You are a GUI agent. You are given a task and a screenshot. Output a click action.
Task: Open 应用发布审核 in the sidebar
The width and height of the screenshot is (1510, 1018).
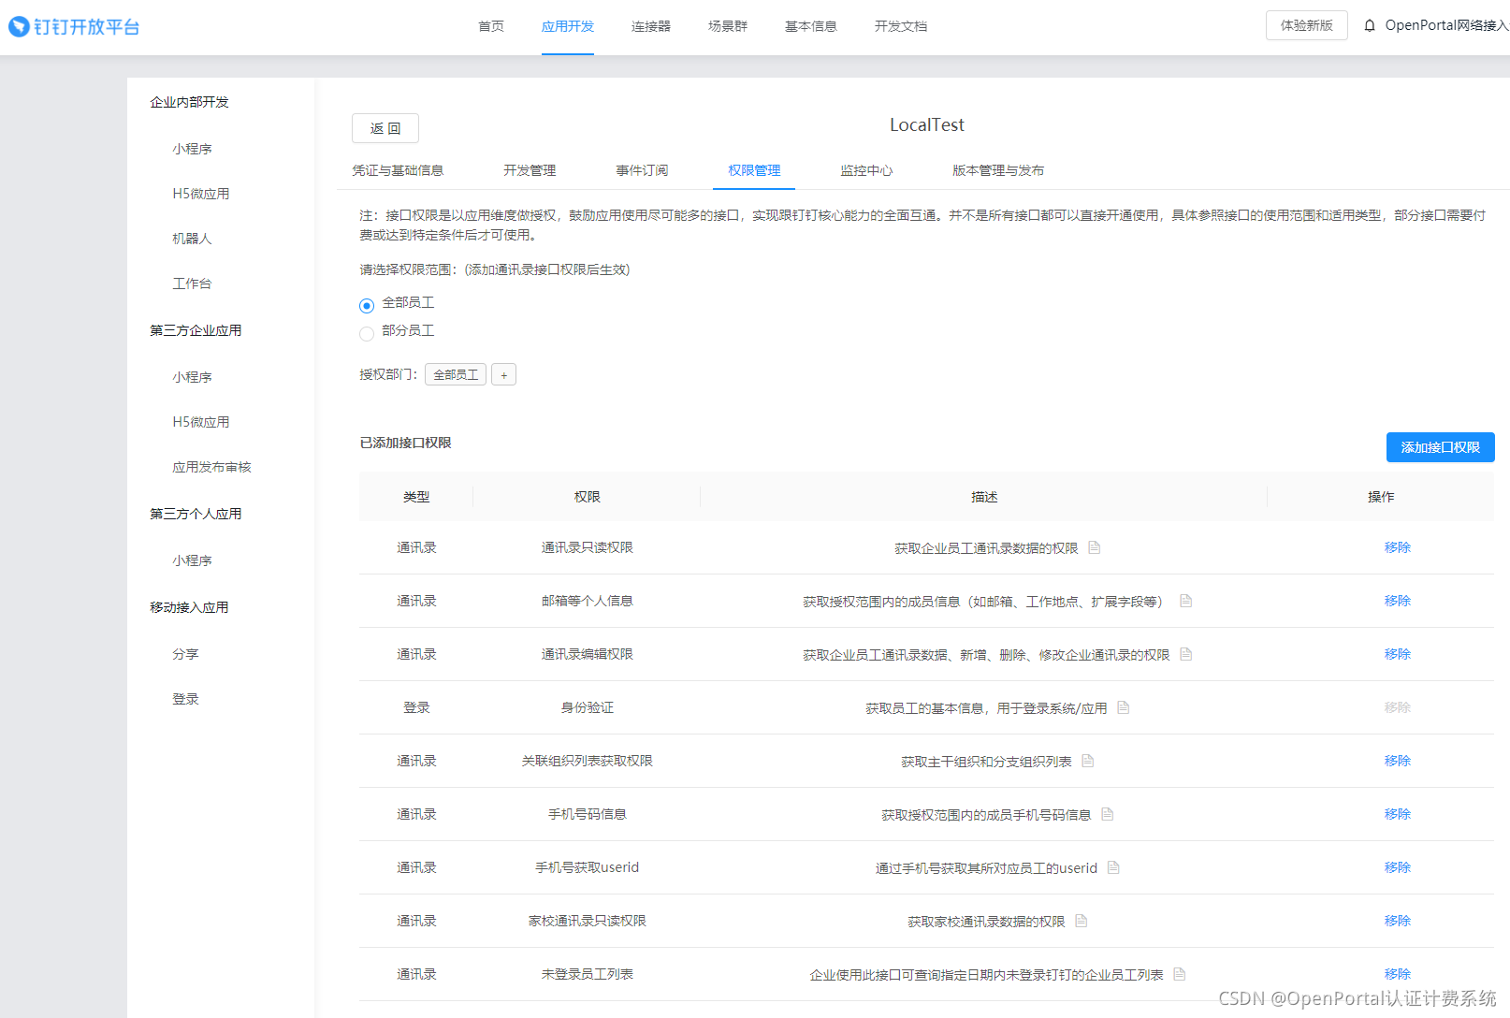211,467
